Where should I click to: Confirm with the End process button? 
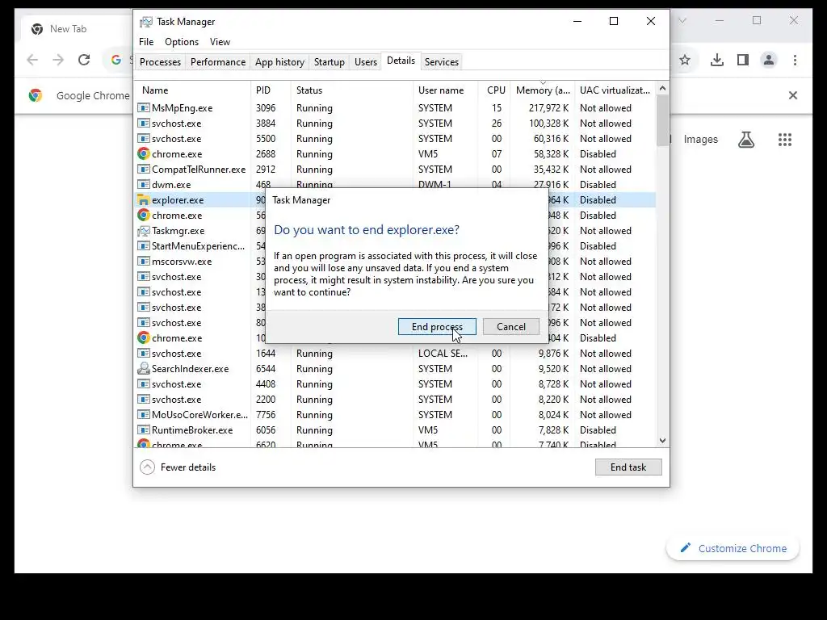coord(437,326)
